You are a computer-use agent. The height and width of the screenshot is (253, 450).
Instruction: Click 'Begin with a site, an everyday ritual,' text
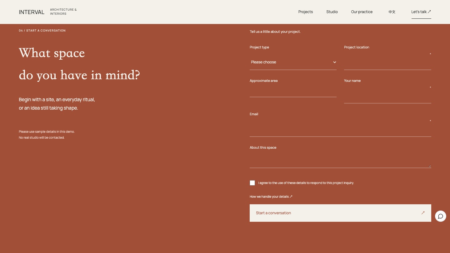coord(57,100)
